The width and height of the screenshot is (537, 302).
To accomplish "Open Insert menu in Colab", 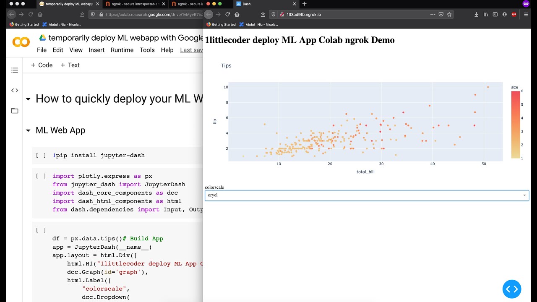I will (96, 50).
